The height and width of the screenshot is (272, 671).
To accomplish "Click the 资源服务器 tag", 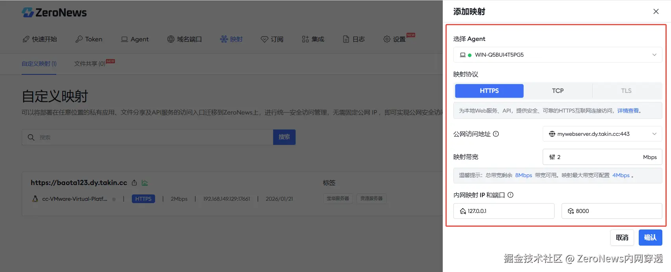I will [372, 198].
